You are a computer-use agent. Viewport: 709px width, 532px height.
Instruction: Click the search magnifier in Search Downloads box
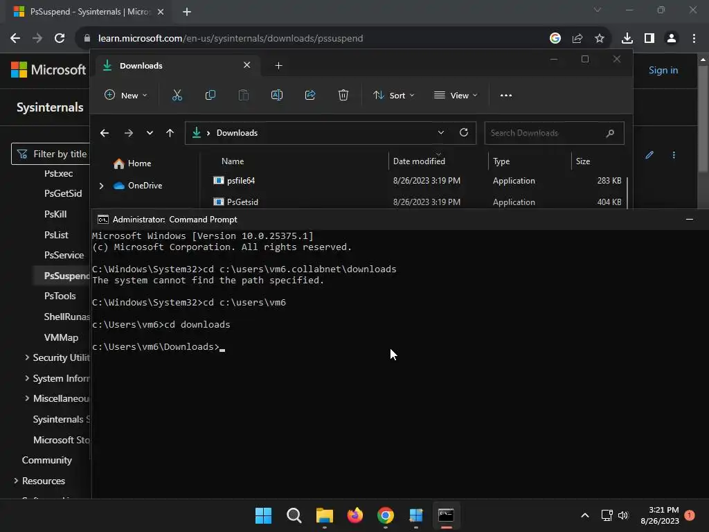point(610,133)
